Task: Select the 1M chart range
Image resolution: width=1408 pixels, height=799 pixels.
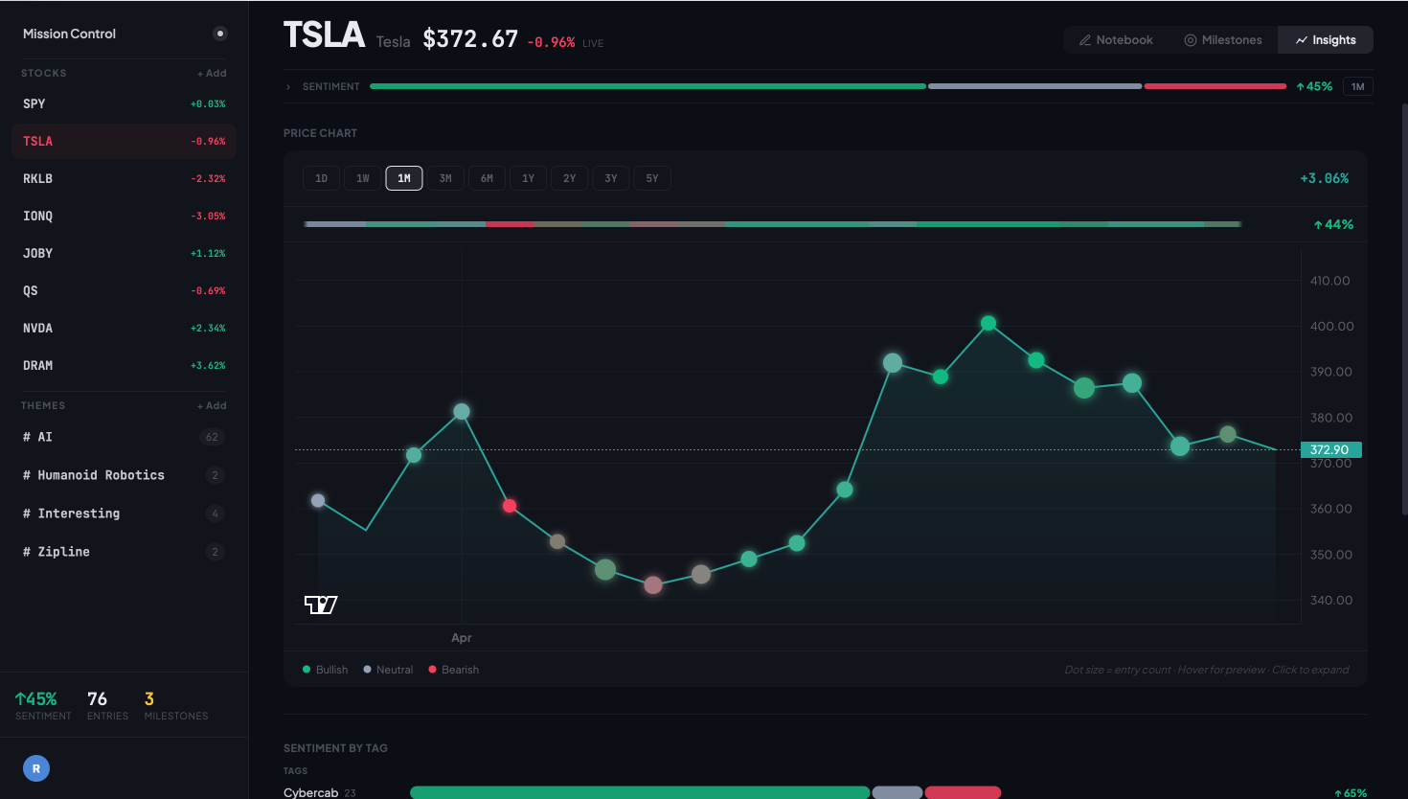Action: 404,178
